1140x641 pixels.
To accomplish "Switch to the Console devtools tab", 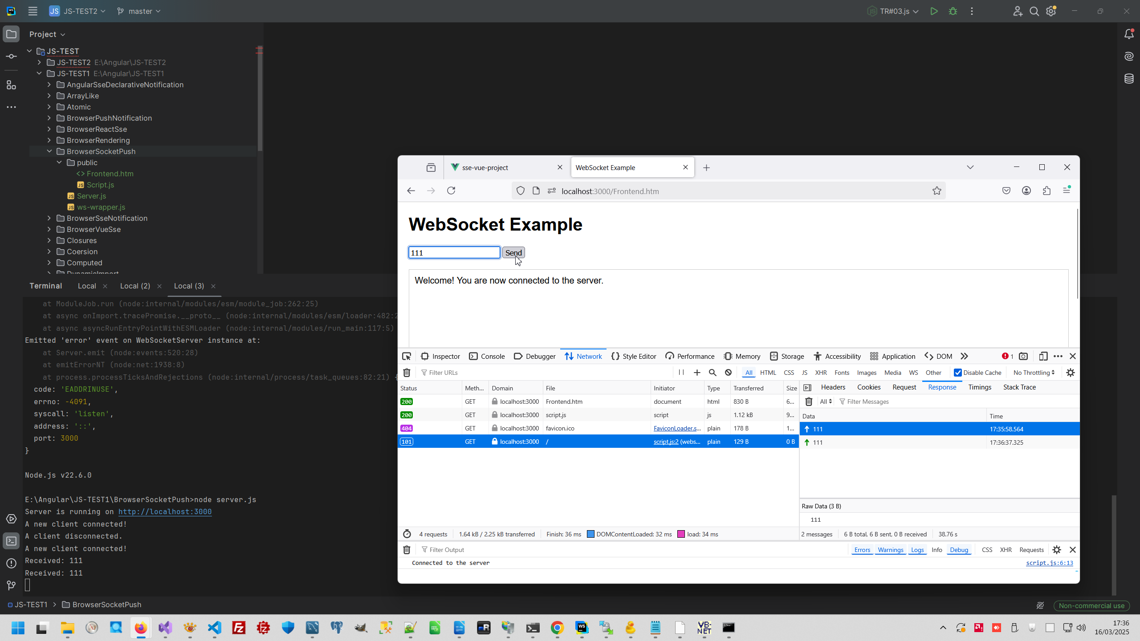I will (x=487, y=356).
